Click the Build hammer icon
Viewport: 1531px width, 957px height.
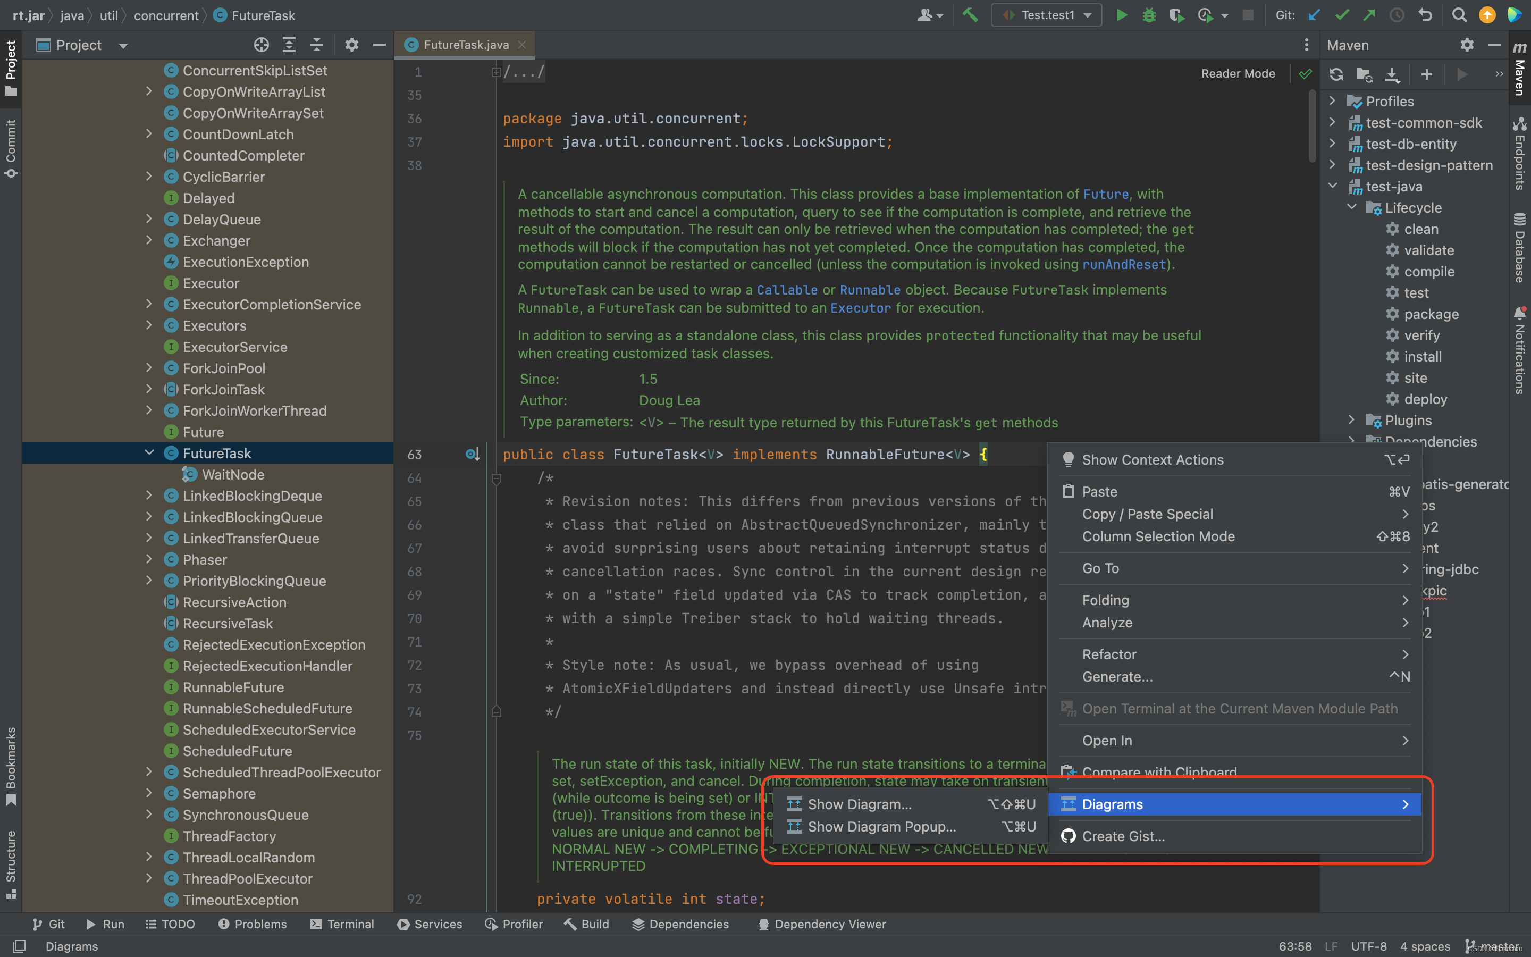(x=970, y=15)
